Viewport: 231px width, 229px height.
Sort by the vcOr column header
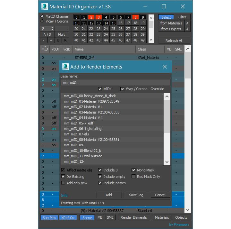[x=56, y=49]
